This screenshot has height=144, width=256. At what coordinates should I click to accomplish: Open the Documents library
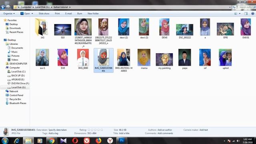point(17,48)
